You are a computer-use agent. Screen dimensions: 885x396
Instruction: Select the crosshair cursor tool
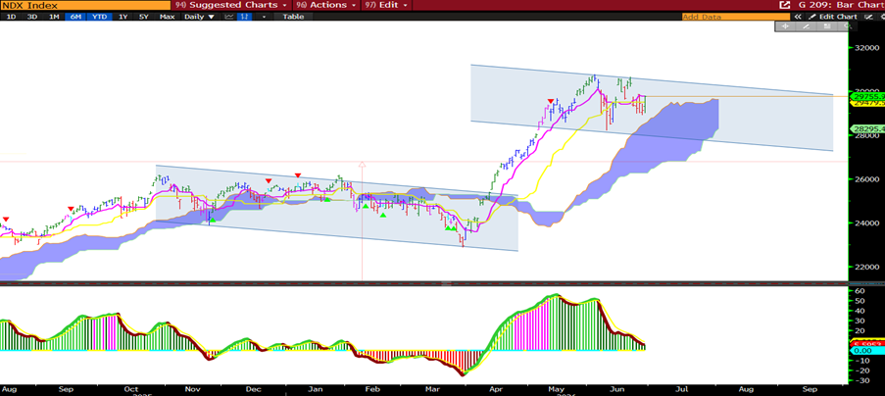[x=785, y=25]
